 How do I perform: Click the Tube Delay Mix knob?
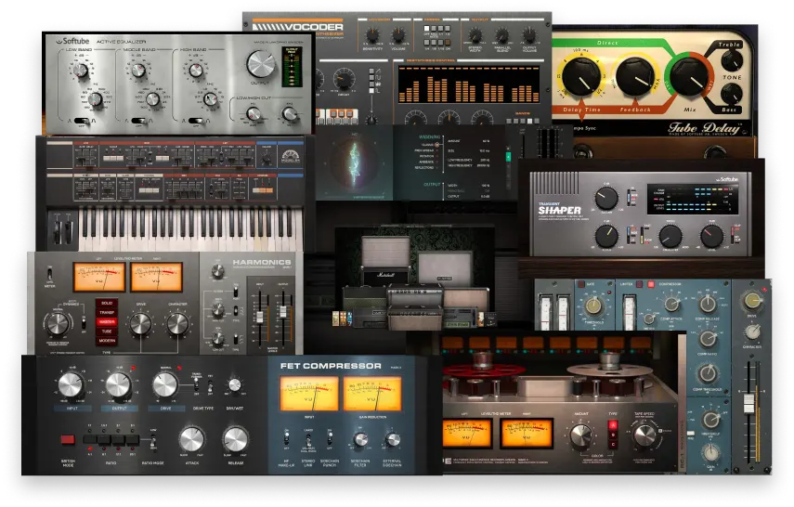(690, 76)
